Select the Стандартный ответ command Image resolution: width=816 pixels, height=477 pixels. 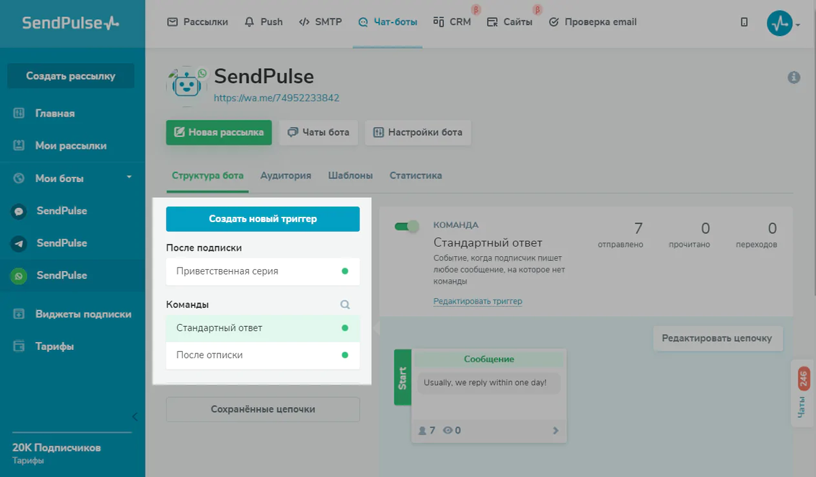pyautogui.click(x=262, y=328)
